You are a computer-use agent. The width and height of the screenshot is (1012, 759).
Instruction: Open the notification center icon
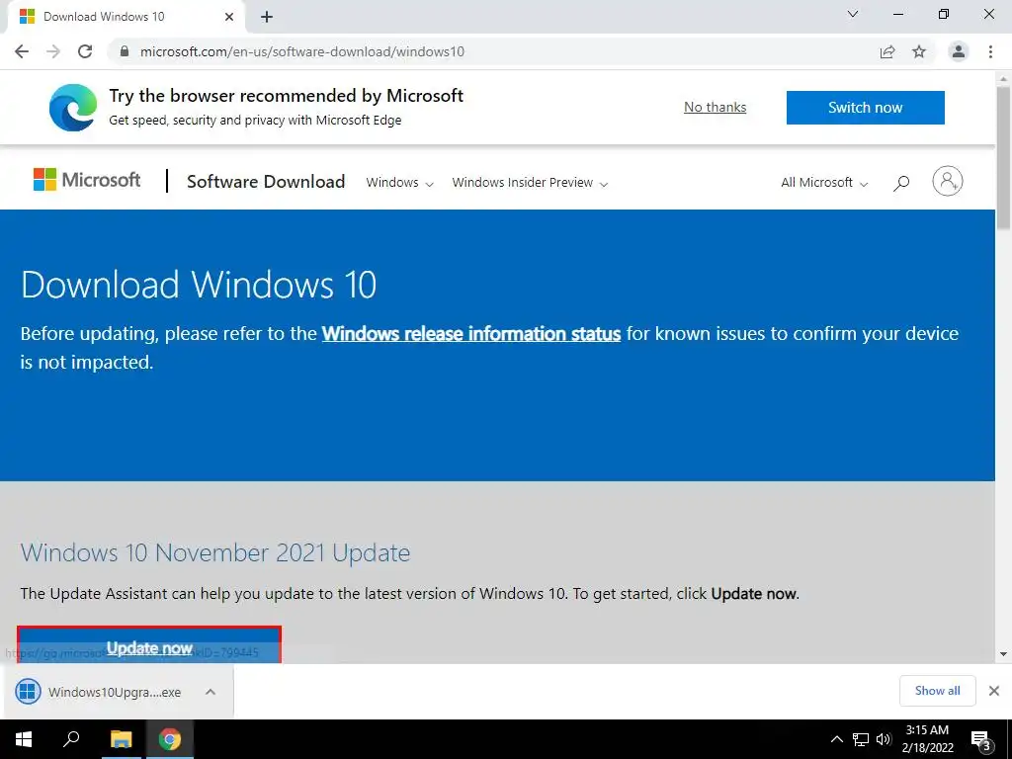pyautogui.click(x=980, y=739)
